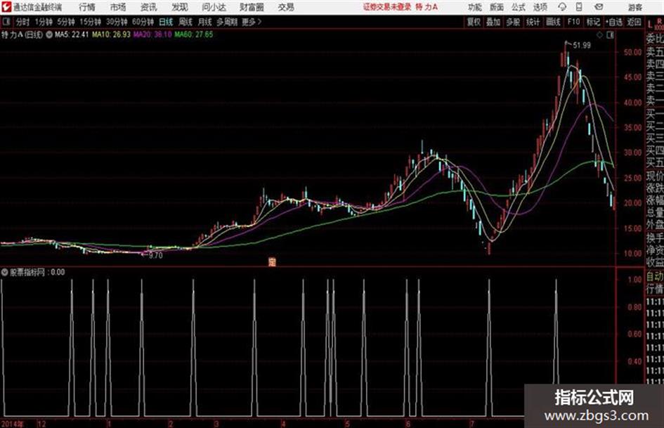Click the 股票指标网 : 0.00 indicator label

click(x=37, y=273)
